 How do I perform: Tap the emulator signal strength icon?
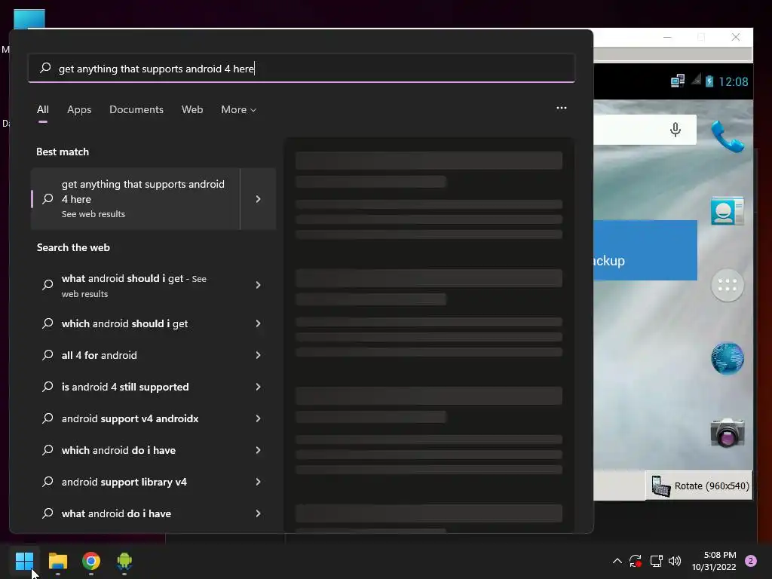click(696, 80)
